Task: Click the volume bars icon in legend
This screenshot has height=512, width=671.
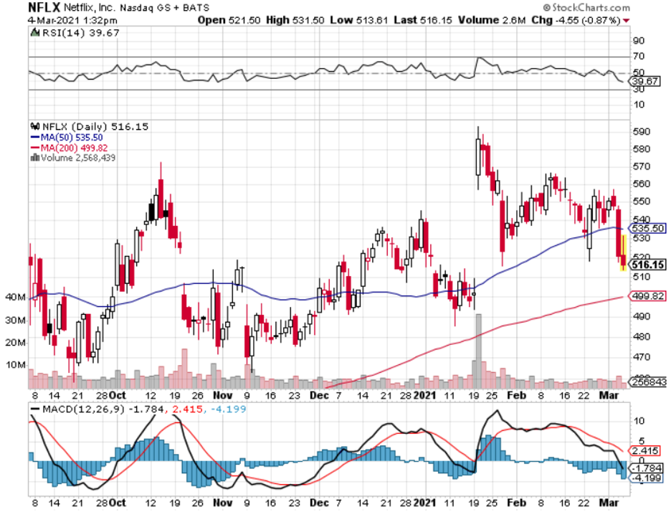Action: coord(34,158)
